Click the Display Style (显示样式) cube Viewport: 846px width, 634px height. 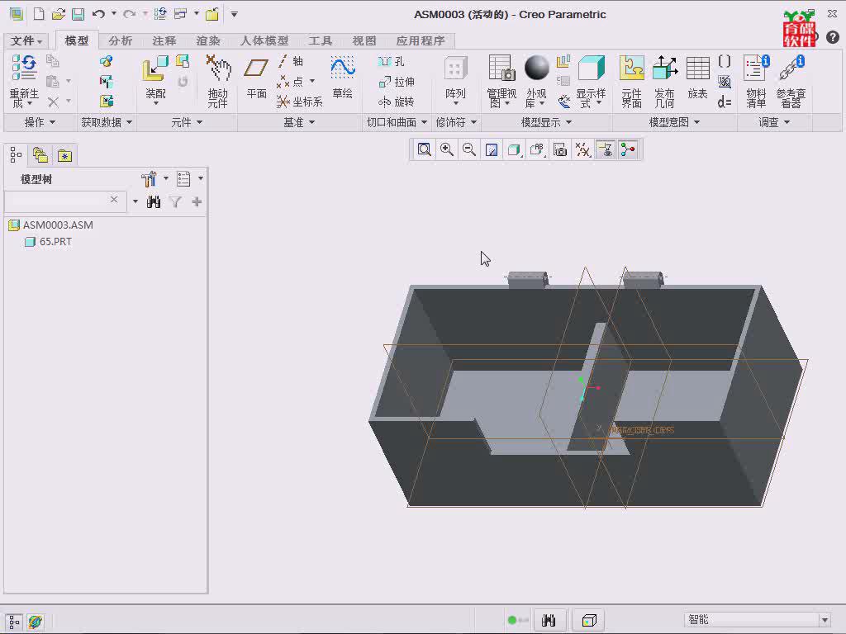[x=592, y=68]
